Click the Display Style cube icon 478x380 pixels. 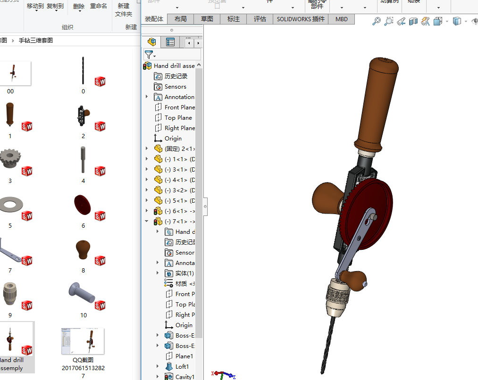coord(456,21)
